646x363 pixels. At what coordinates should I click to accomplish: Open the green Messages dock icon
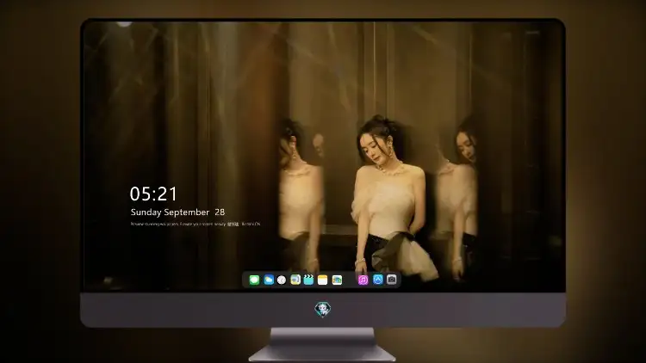(254, 280)
